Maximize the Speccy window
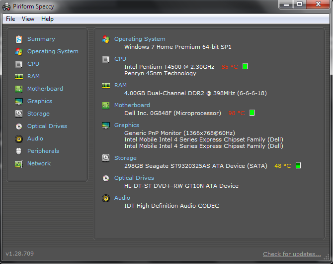This screenshot has height=264, width=333. pyautogui.click(x=300, y=4)
